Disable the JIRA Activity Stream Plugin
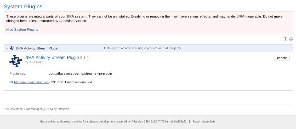 click(281, 58)
